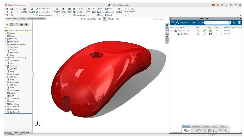Open Curves dropdown arrow

126,15
